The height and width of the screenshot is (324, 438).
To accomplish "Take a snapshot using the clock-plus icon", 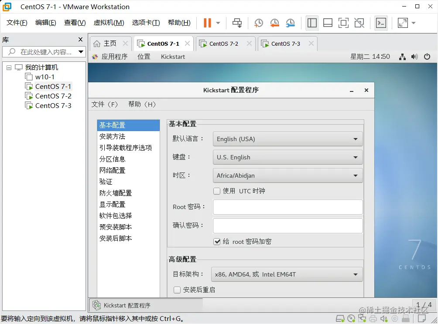I will tap(259, 23).
